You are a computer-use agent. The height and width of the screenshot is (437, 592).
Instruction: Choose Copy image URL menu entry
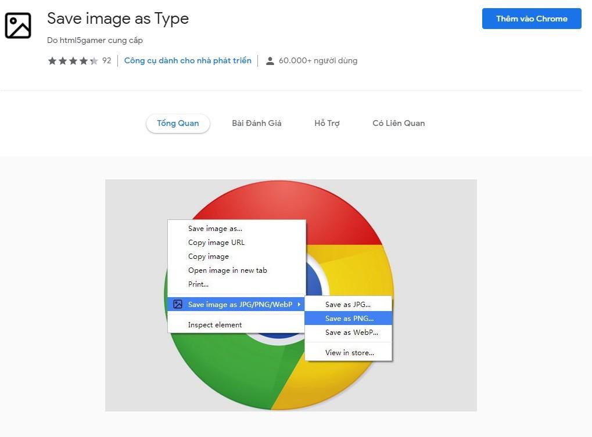pos(236,242)
